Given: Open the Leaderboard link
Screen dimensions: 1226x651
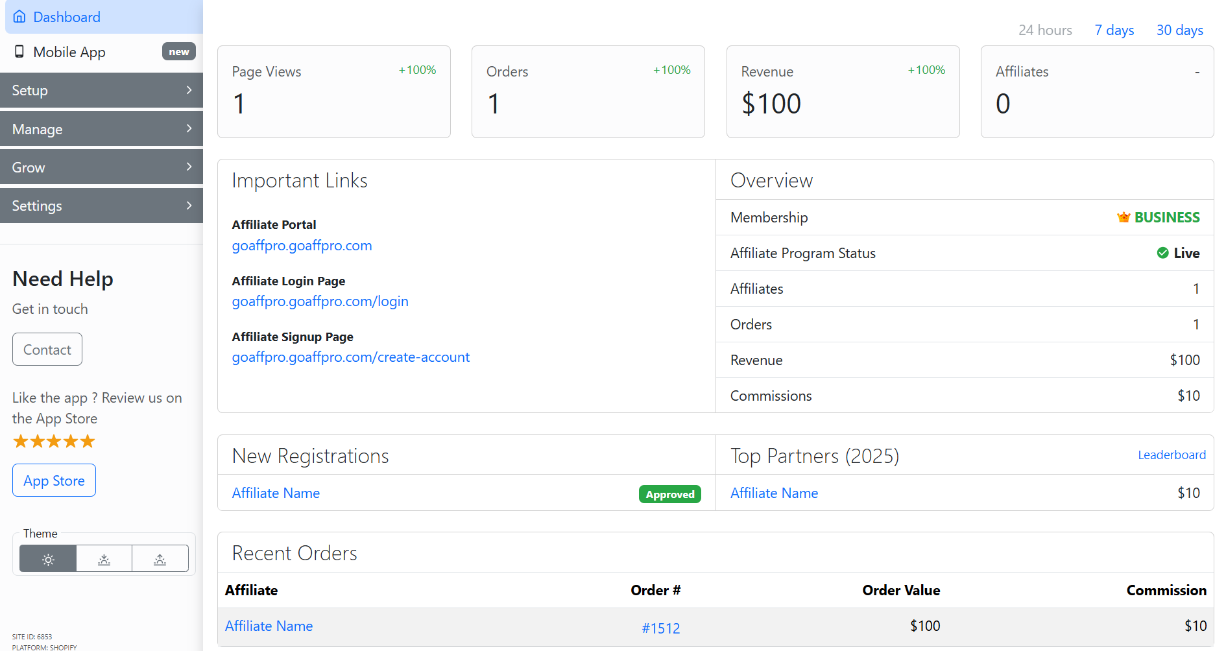Looking at the screenshot, I should coord(1172,455).
